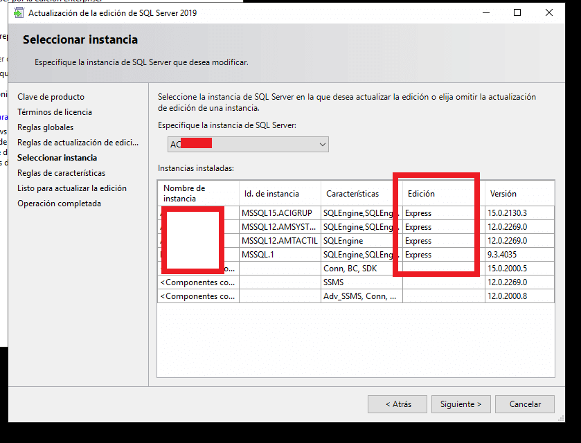The width and height of the screenshot is (581, 443).
Task: Click the Características column header
Action: point(361,193)
